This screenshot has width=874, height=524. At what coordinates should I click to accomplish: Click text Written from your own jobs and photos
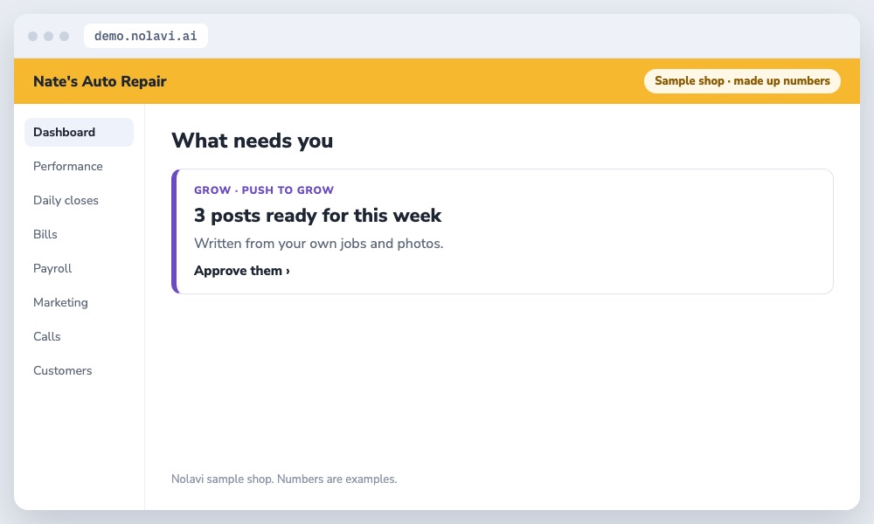pyautogui.click(x=318, y=244)
